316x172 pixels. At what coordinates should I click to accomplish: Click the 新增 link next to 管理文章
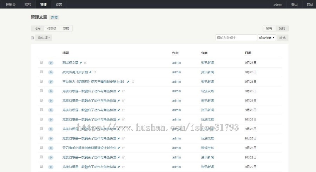(x=54, y=17)
